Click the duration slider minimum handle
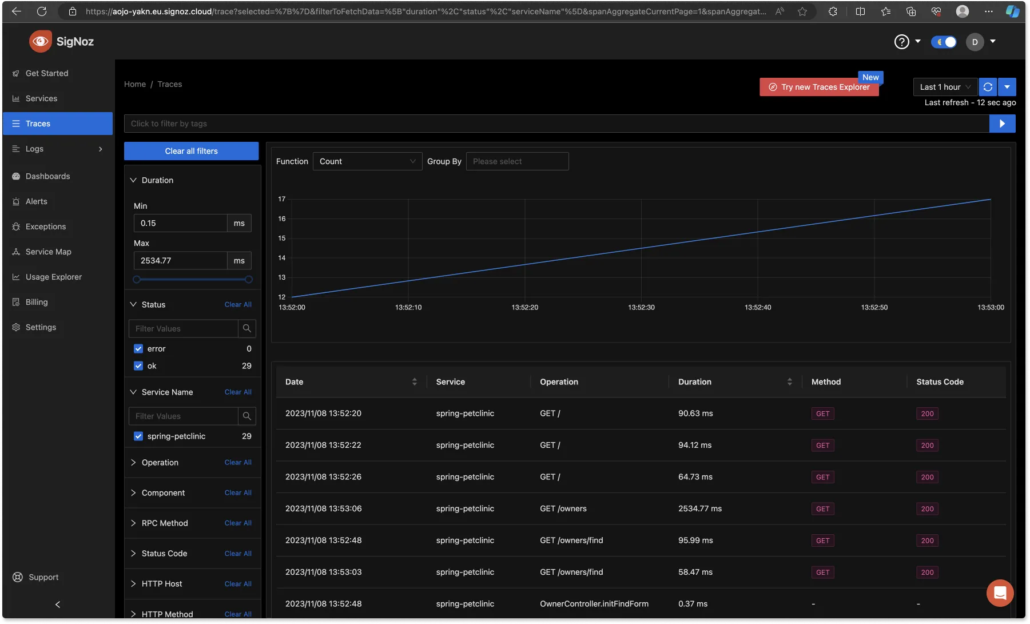The height and width of the screenshot is (624, 1030). [x=136, y=280]
